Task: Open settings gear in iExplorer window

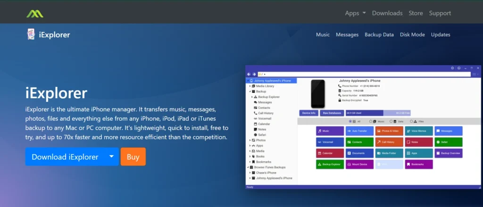Action: (452, 68)
